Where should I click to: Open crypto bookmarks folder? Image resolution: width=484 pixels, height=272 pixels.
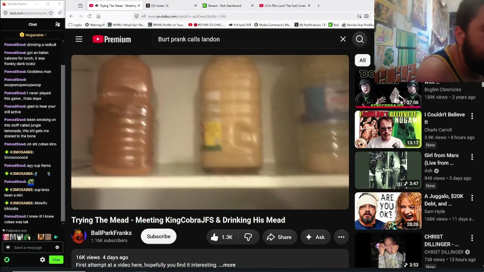pyautogui.click(x=75, y=25)
